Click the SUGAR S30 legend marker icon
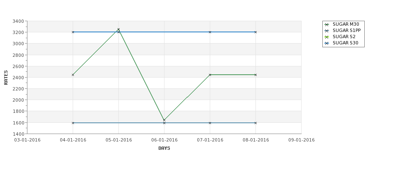 click(327, 43)
